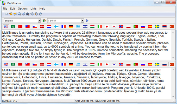Image resolution: width=177 pixels, height=104 pixels.
Task: Open the Help menu
Action: pyautogui.click(x=42, y=9)
